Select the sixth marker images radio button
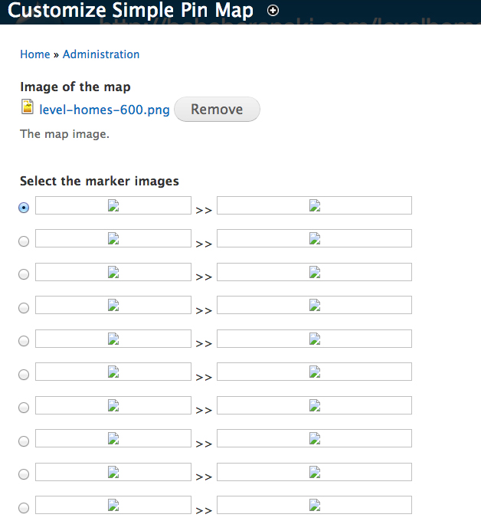This screenshot has height=521, width=481. (24, 375)
